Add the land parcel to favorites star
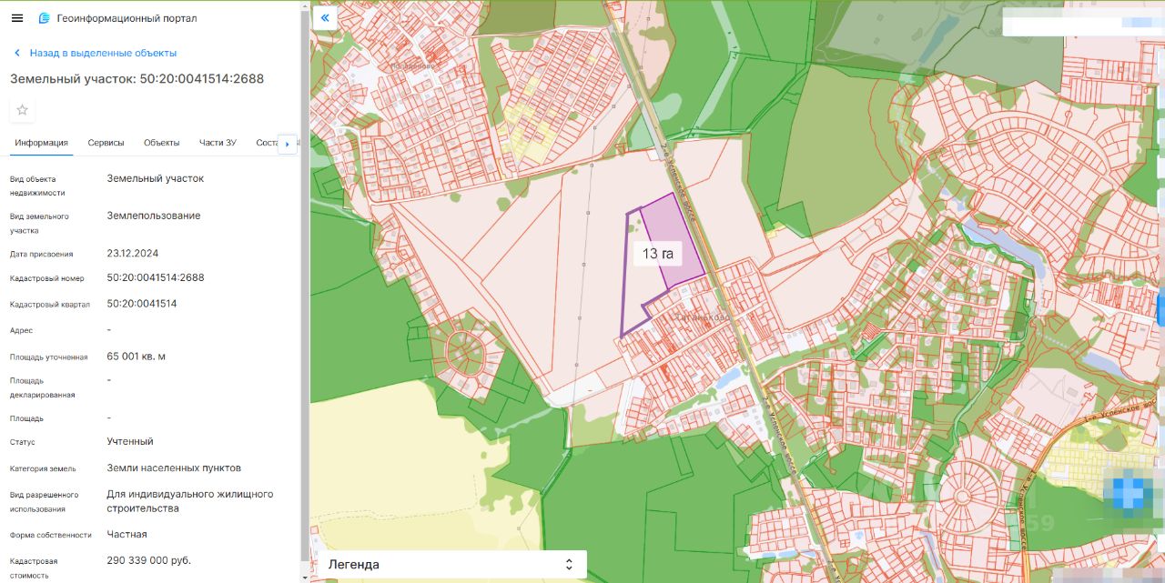The height and width of the screenshot is (583, 1165). (x=23, y=110)
